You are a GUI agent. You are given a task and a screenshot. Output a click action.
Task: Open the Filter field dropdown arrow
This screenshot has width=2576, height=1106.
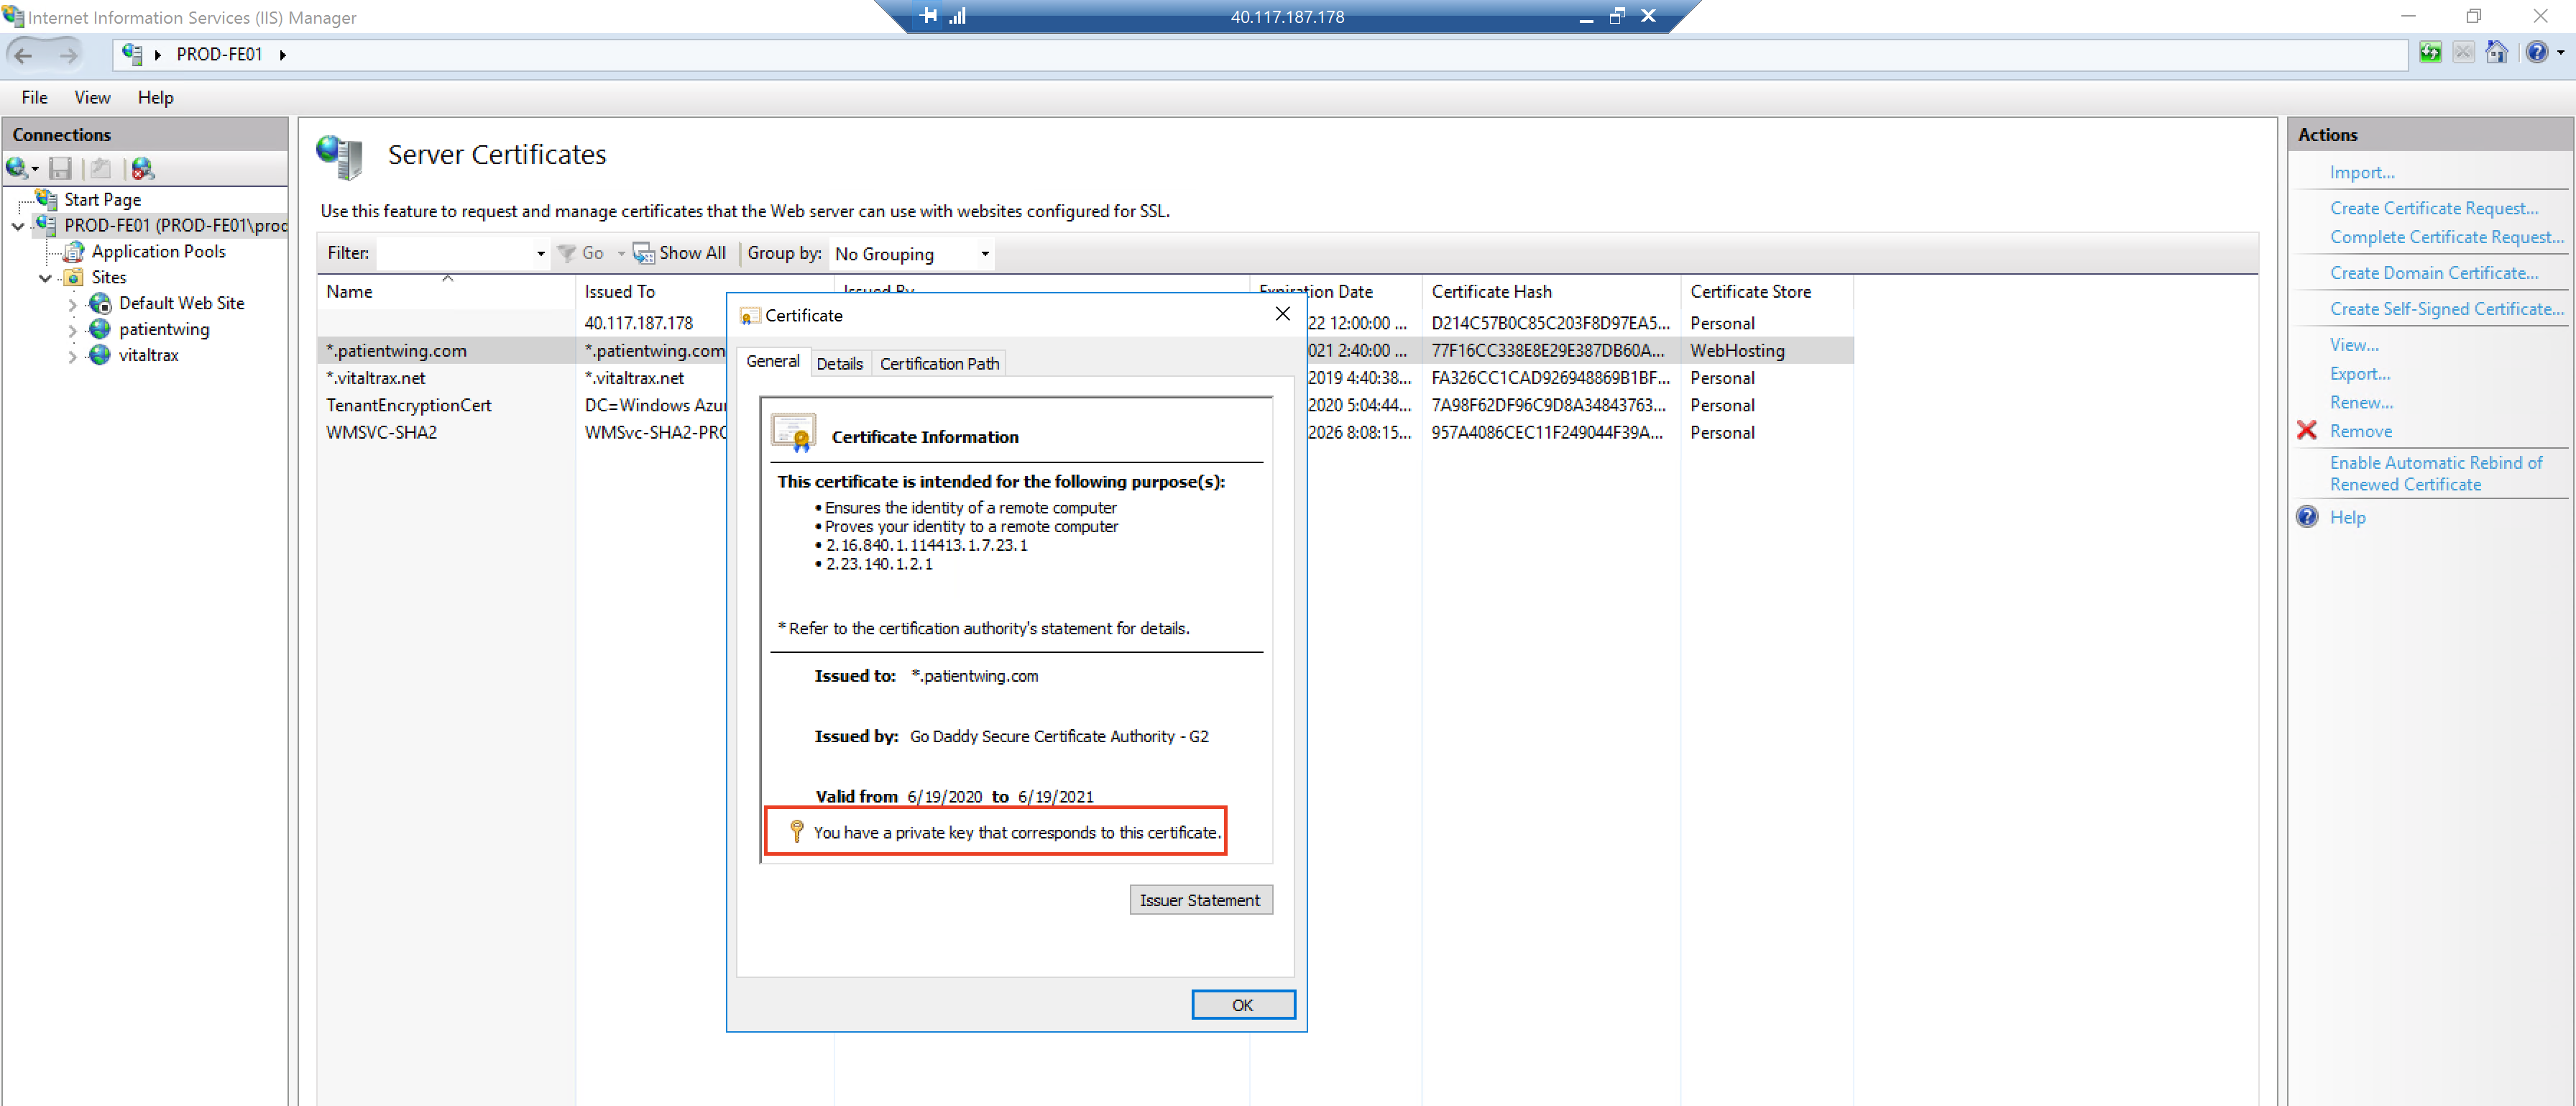pyautogui.click(x=541, y=255)
